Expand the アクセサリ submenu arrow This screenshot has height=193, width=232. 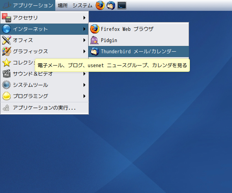coord(84,18)
